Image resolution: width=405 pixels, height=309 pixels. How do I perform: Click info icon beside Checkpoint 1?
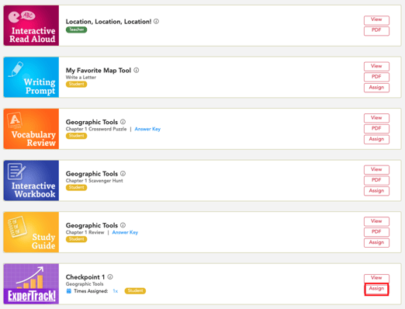point(110,277)
